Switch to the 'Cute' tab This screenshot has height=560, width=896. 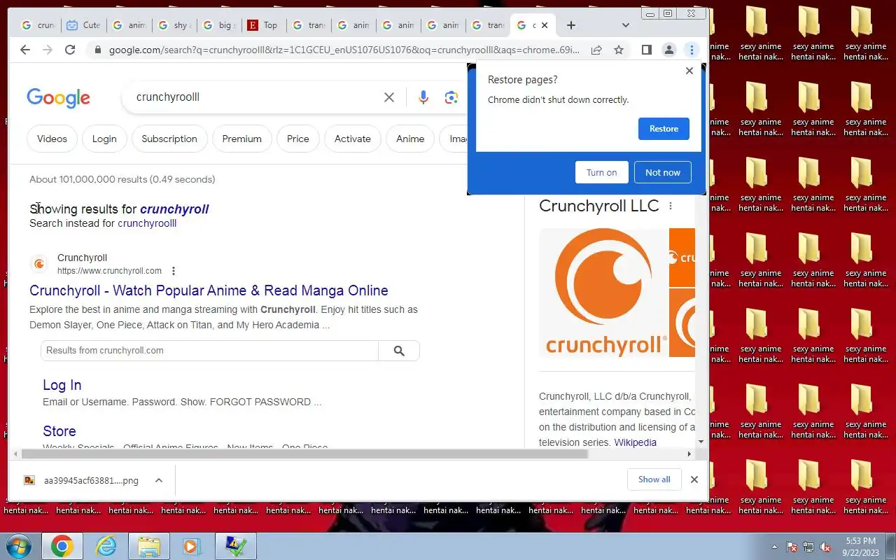[83, 25]
